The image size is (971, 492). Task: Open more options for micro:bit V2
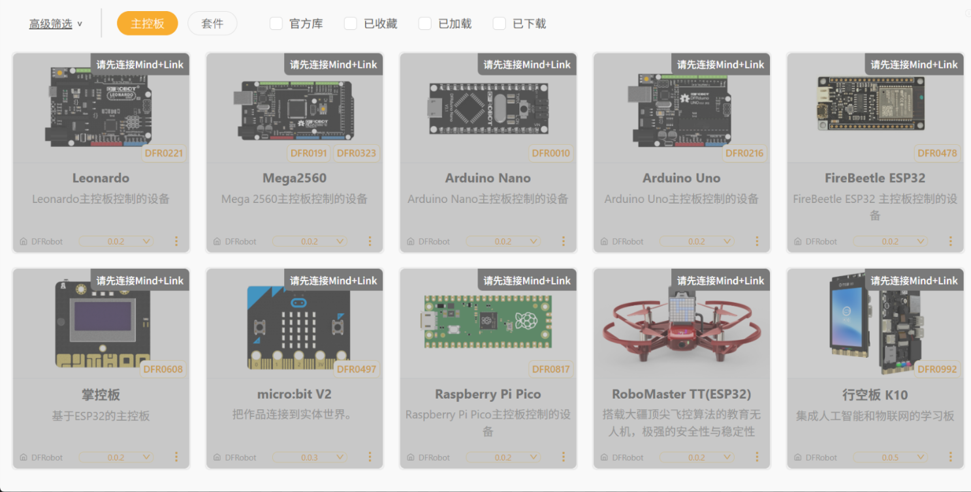(370, 457)
